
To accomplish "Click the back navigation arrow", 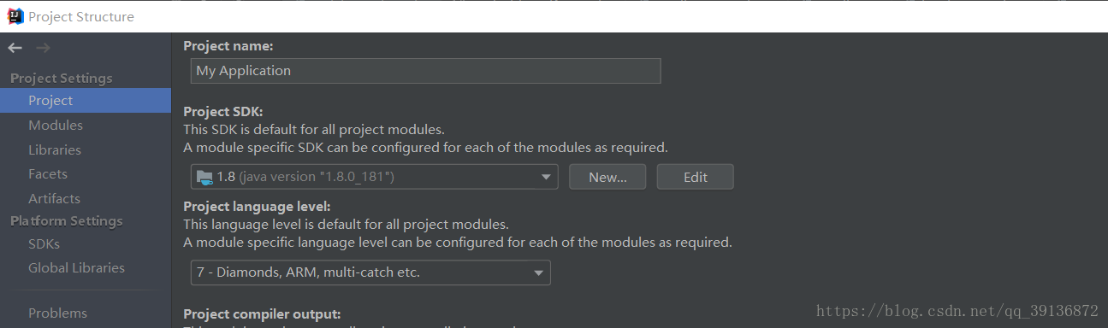I will 15,48.
